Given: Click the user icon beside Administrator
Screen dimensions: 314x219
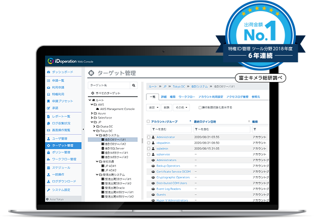Looking at the screenshot, I should [x=153, y=137].
